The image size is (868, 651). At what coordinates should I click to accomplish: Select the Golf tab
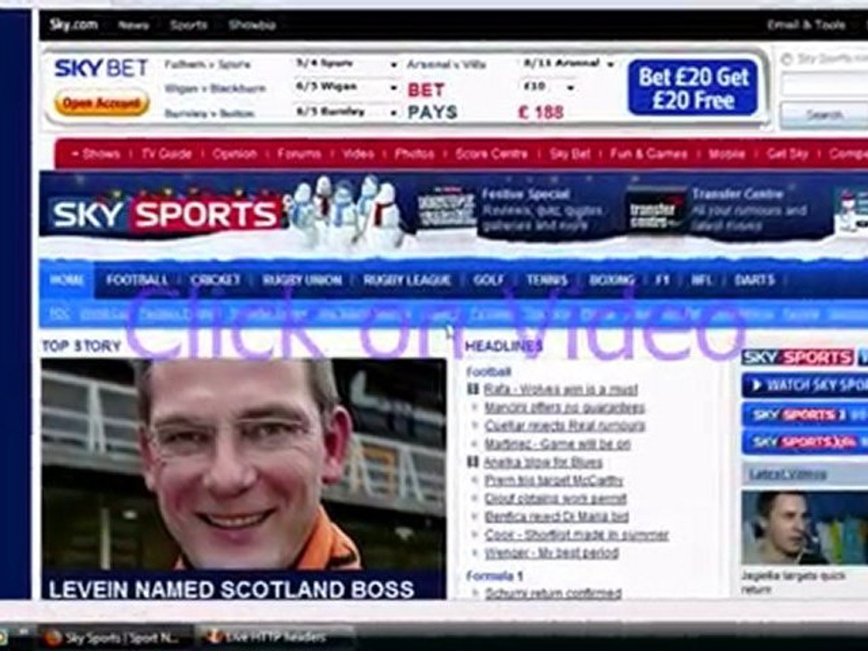488,280
